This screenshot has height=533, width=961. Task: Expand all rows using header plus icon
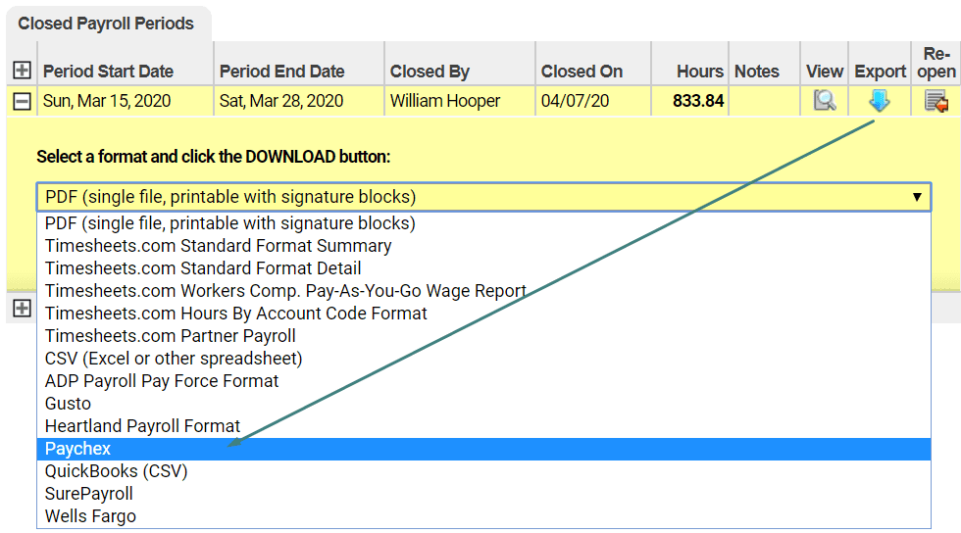pyautogui.click(x=22, y=71)
